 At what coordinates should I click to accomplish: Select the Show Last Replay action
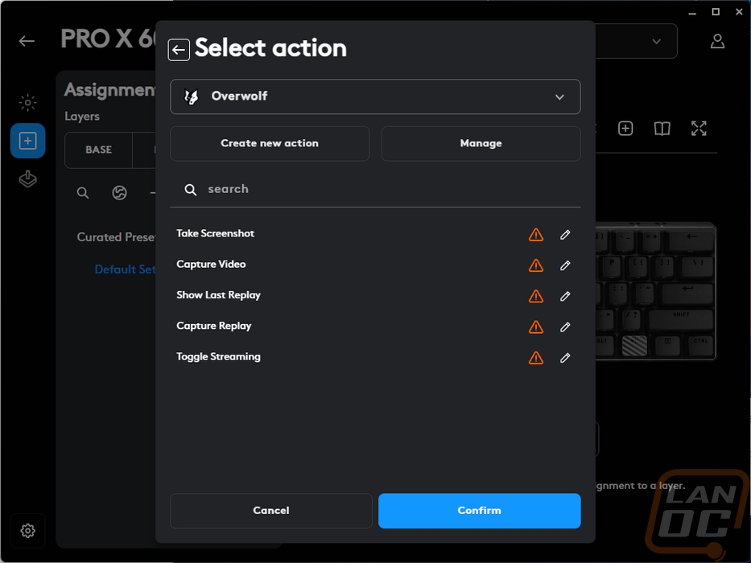pyautogui.click(x=218, y=295)
